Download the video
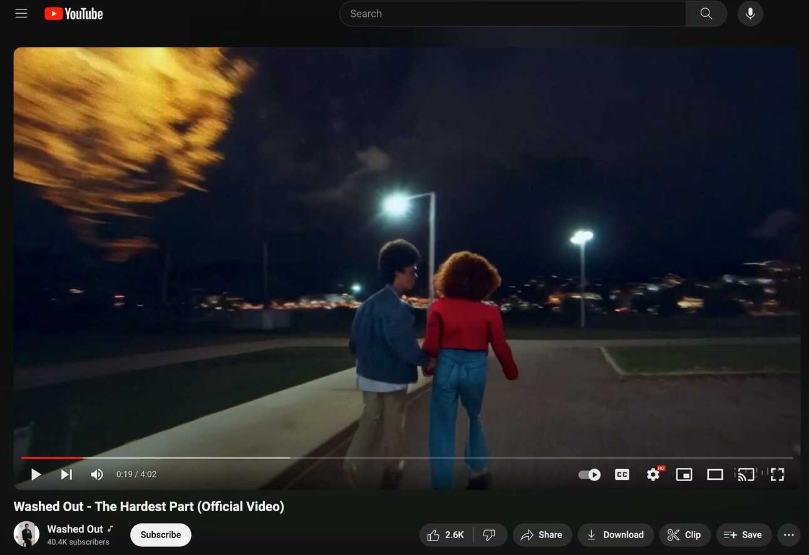809x555 pixels. coord(616,535)
